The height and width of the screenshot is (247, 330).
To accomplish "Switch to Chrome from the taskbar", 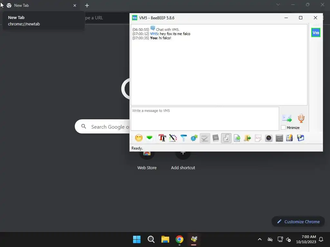I will [x=180, y=239].
